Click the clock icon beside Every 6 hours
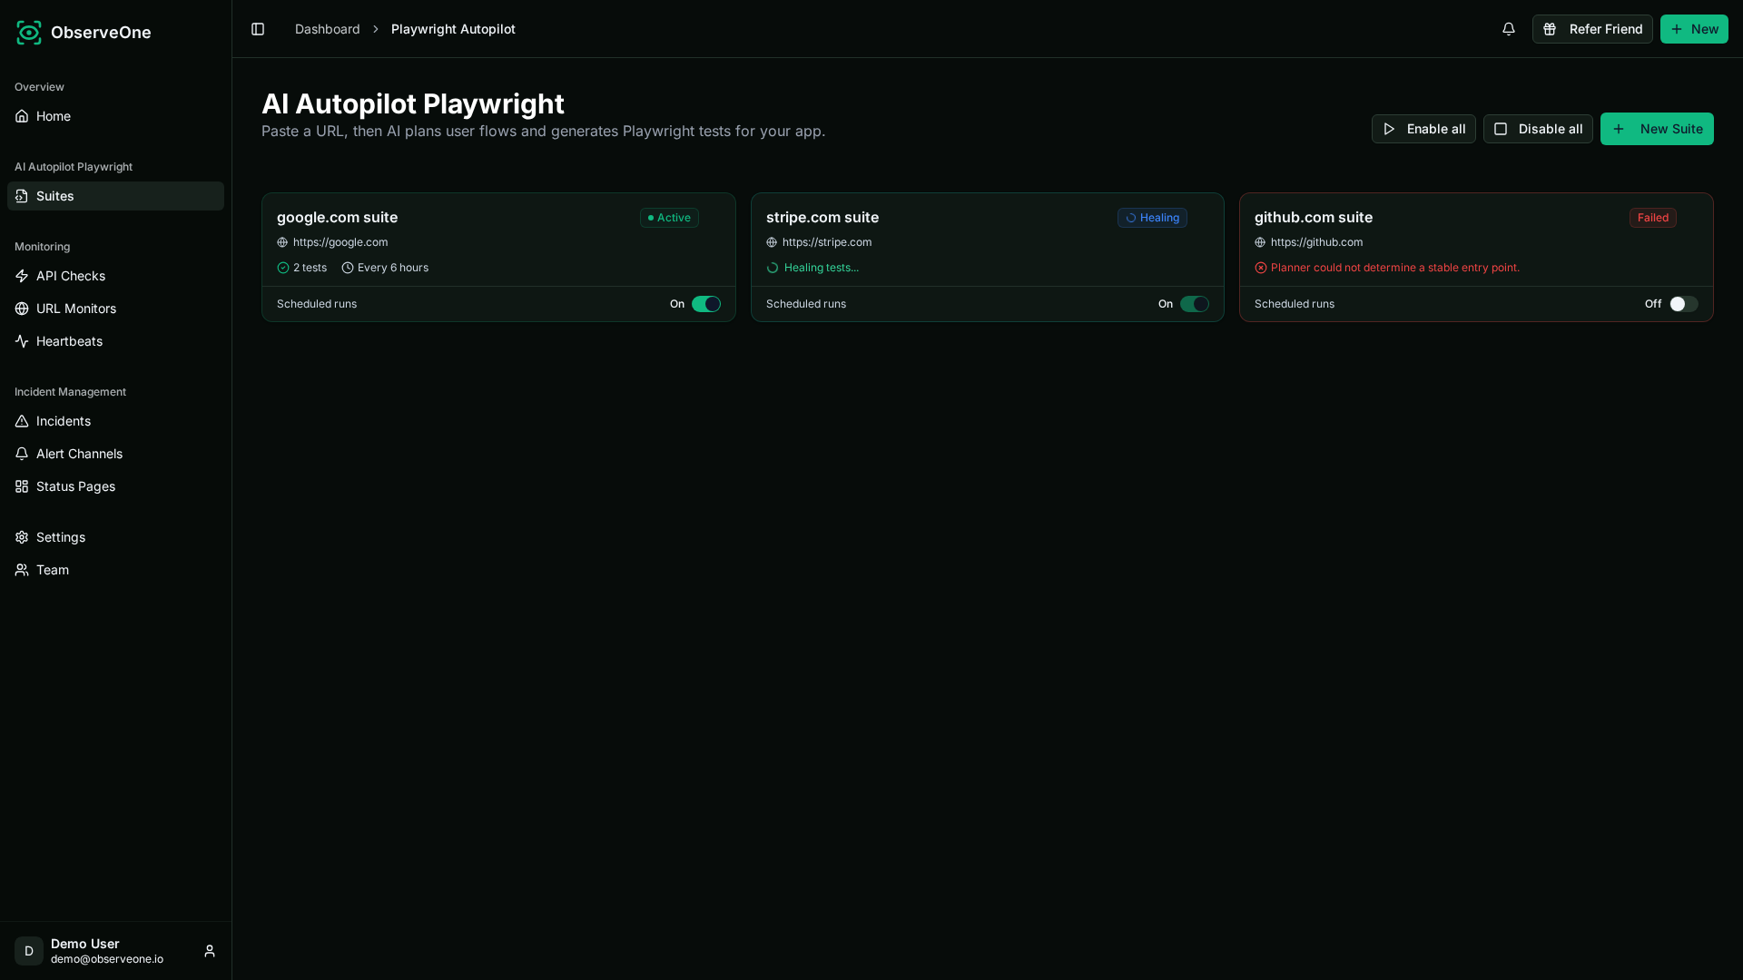The width and height of the screenshot is (1743, 980). pyautogui.click(x=347, y=268)
